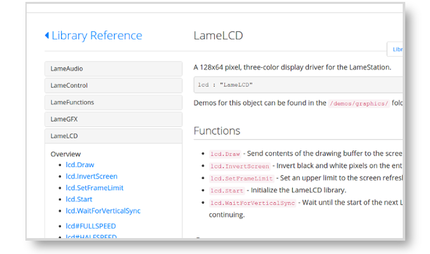
Task: Open the lcd.SetFrameLimit sidebar link
Action: [x=95, y=188]
